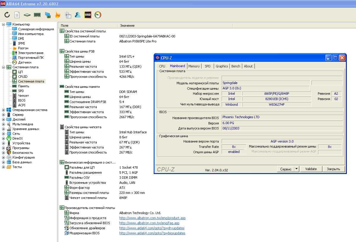Viewport: 356px width, 242px height.
Task: Select Суммарная информация in the tree
Action: point(36,29)
